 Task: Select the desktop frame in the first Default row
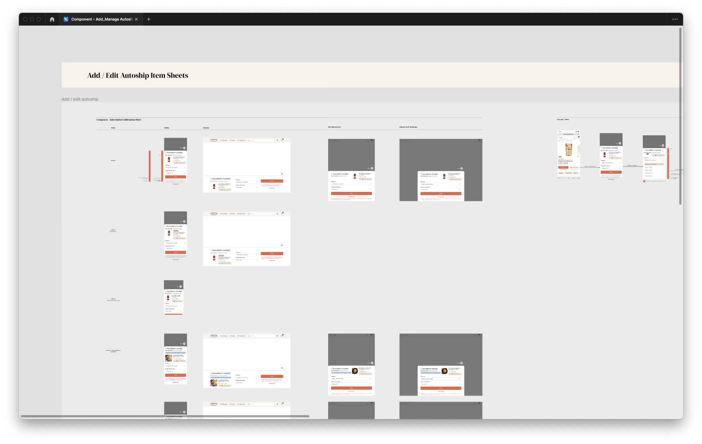[247, 165]
